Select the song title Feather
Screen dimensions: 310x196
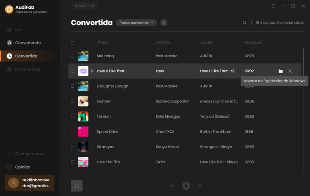[x=104, y=101]
